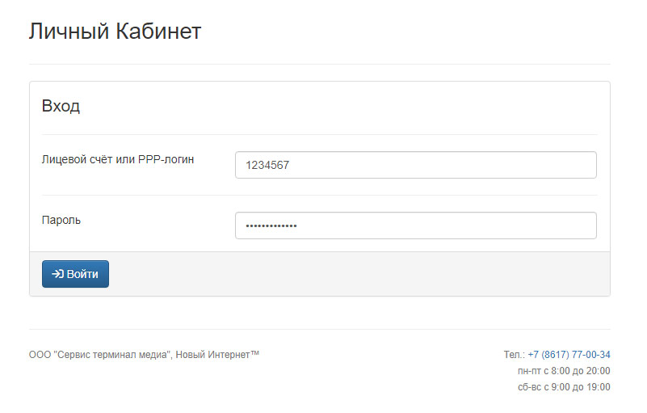The image size is (647, 413).
Task: Click the masked password dots
Action: pyautogui.click(x=271, y=226)
